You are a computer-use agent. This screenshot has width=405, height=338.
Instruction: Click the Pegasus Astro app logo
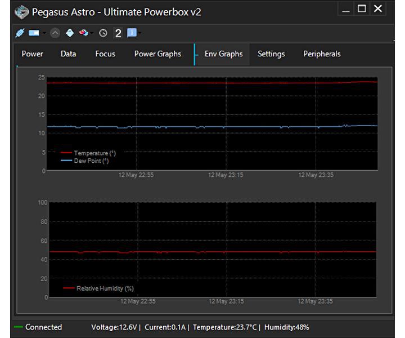pyautogui.click(x=21, y=11)
